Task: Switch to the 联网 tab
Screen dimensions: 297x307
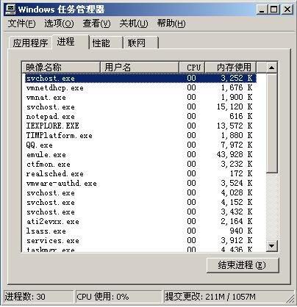Action: (x=141, y=43)
